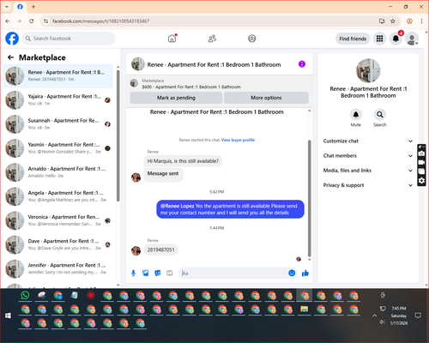Open File Explorer in the taskbar
This screenshot has width=429, height=343.
305,309
